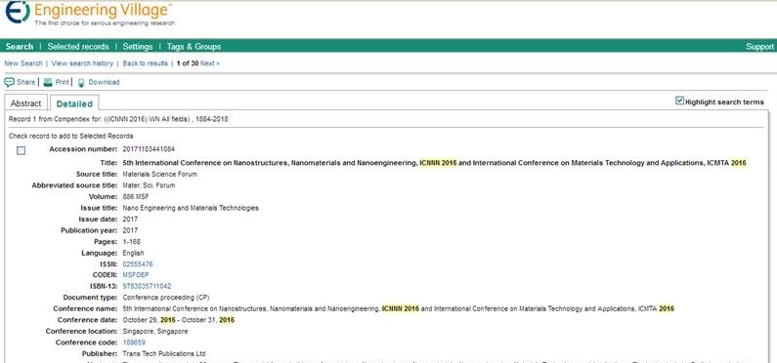The image size is (777, 363).
Task: Switch to the Abstract tab
Action: (25, 103)
